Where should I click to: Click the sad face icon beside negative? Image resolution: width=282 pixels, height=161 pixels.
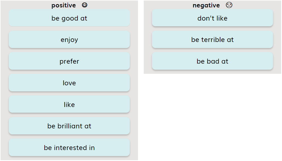(x=229, y=5)
